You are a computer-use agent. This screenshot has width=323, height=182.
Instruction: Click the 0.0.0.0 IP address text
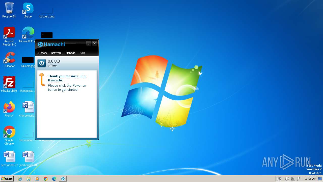tap(54, 61)
